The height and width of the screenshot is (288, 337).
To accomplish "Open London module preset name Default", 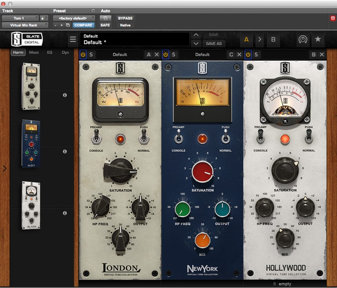I will point(120,55).
